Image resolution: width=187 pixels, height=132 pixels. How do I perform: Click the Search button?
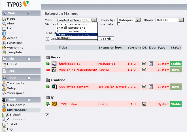tap(106, 39)
